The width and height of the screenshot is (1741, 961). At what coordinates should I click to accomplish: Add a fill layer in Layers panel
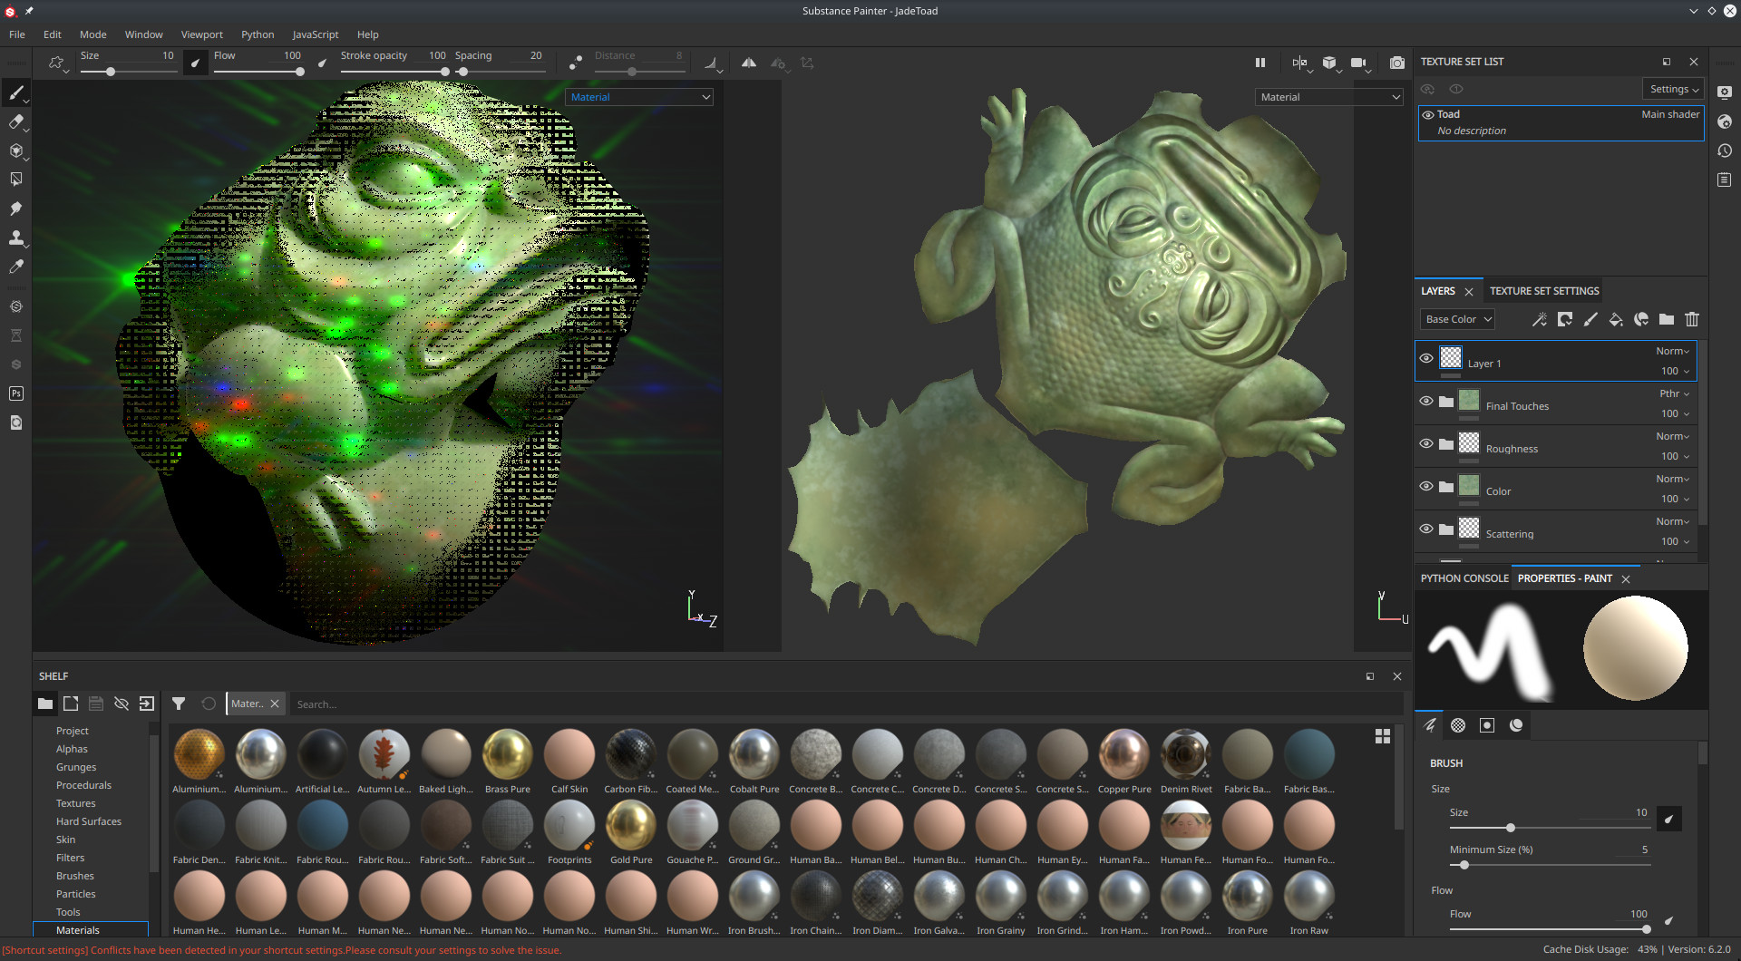click(x=1615, y=319)
